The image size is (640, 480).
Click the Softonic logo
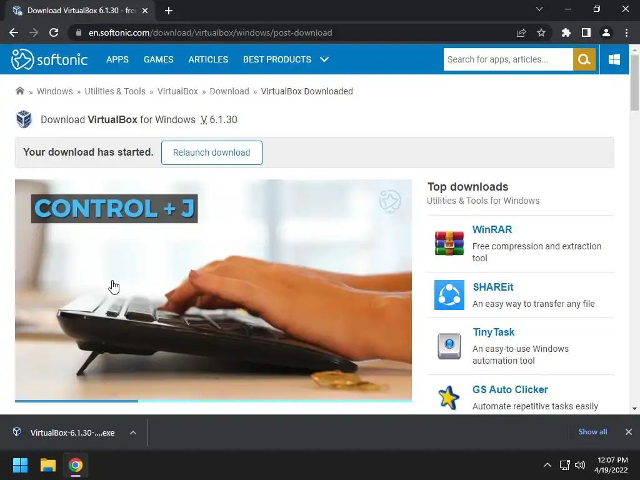[49, 59]
